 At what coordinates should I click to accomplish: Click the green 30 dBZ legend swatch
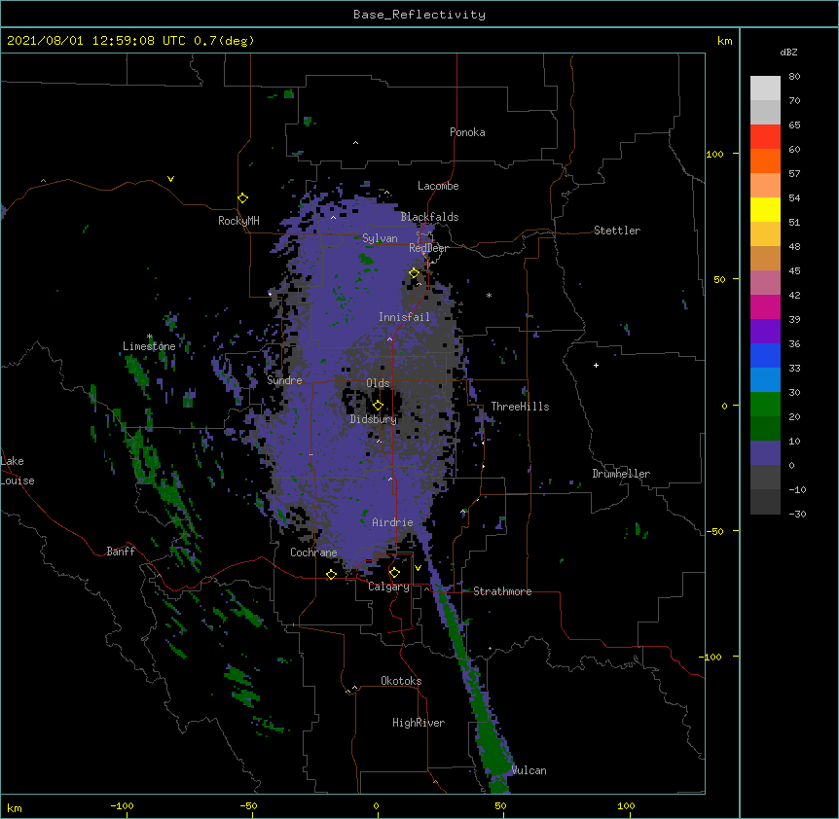pos(765,405)
